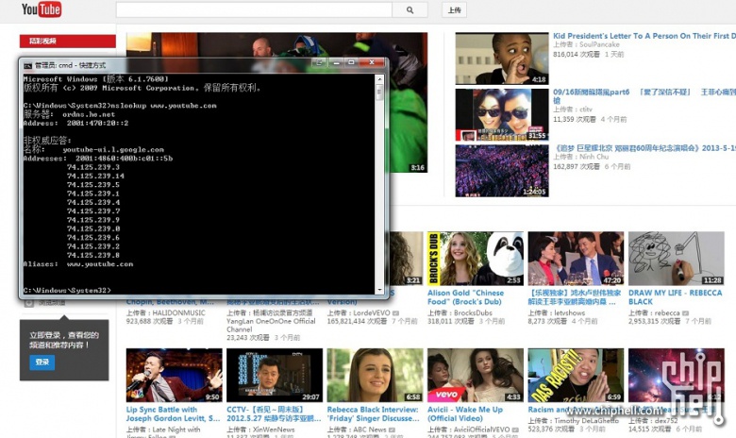Open the 31:55 sunglasses couple thumbnail

click(502, 114)
